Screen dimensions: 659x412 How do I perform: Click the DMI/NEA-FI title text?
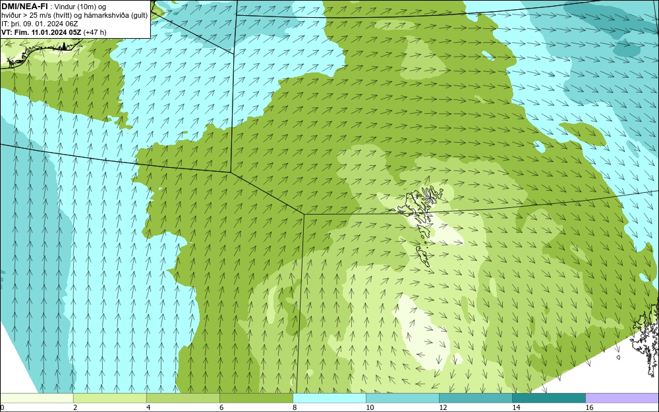[24, 7]
